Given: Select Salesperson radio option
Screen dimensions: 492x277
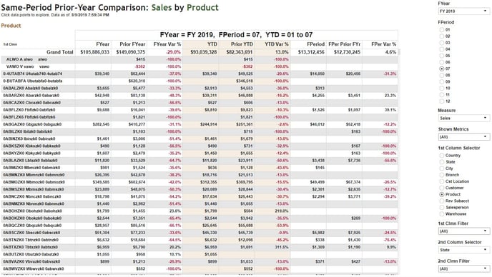Looking at the screenshot, I should (442, 208).
